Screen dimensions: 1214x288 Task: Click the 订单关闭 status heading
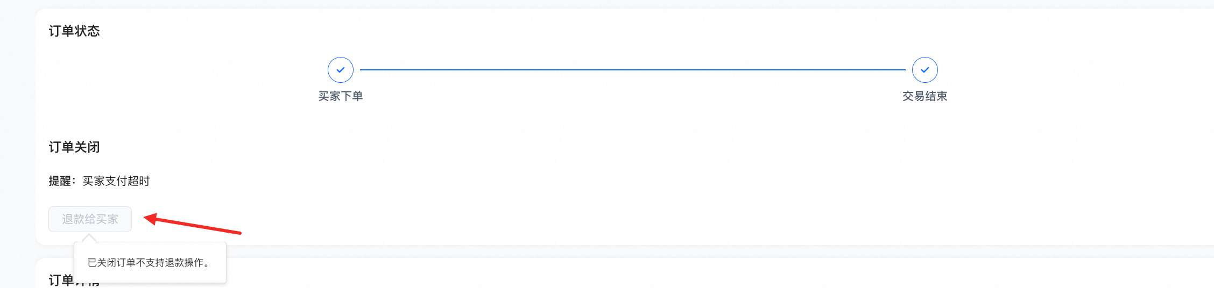(x=74, y=147)
